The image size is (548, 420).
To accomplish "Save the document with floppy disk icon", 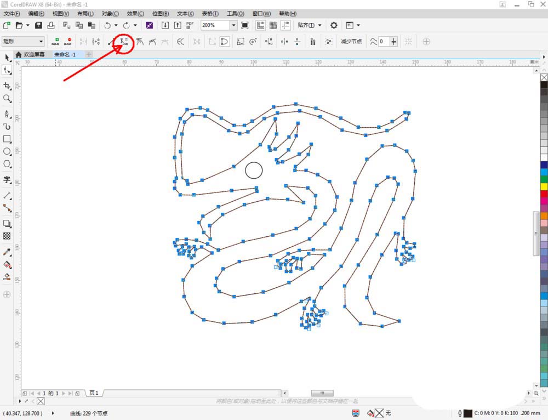I will tap(38, 25).
